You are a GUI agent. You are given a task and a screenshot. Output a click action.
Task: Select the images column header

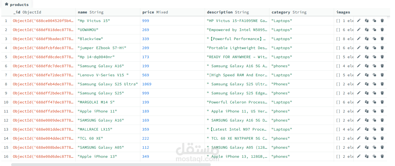(343, 12)
